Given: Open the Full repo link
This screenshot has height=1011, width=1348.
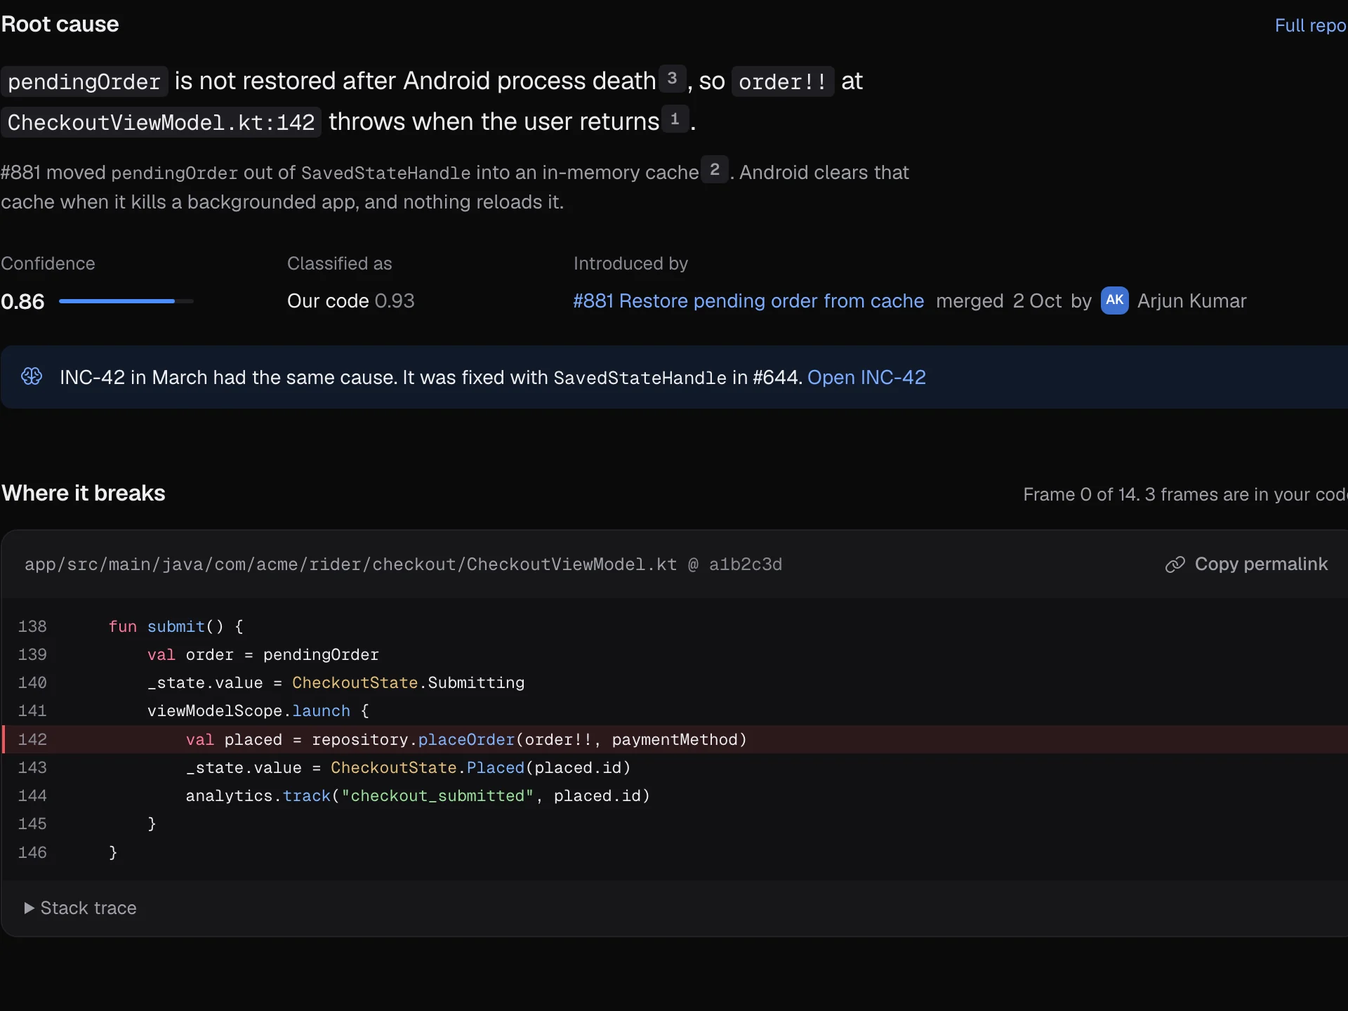Looking at the screenshot, I should [x=1310, y=25].
